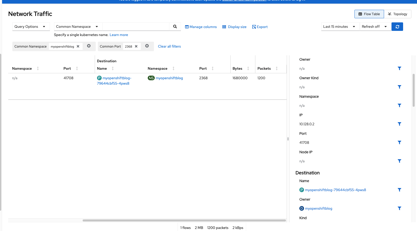417x231 pixels.
Task: Click the search magnifier icon button
Action: click(x=175, y=26)
